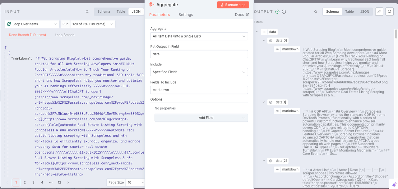Click the list icon beside data
Screen dimensions: 398x189
[x=264, y=32]
